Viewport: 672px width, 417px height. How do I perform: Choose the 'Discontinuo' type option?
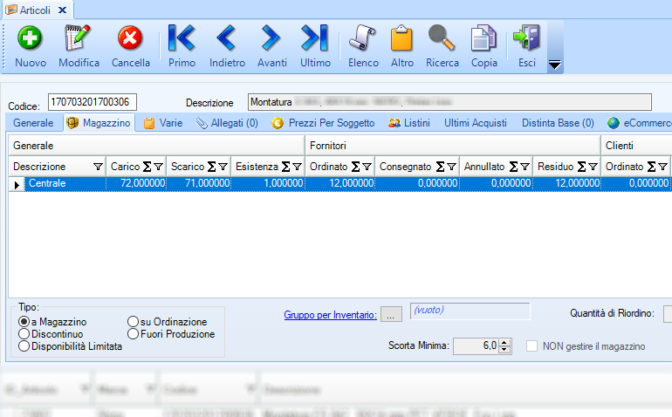[24, 334]
